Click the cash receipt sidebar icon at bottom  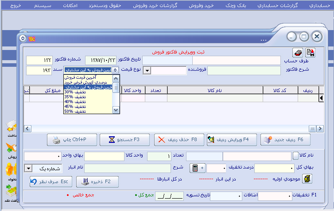pos(11,192)
